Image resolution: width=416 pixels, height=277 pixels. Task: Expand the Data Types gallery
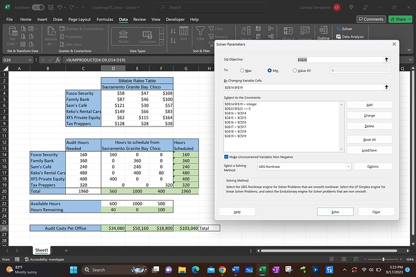pos(162,42)
